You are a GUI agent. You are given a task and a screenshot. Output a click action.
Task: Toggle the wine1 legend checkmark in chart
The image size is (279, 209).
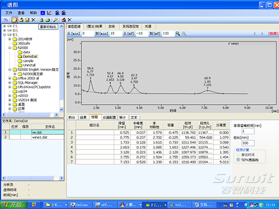click(x=229, y=43)
